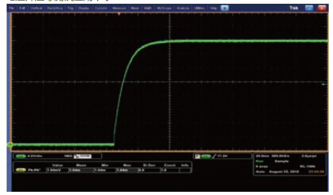333x195 pixels.
Task: Click the measurement Value field
Action: click(x=58, y=170)
